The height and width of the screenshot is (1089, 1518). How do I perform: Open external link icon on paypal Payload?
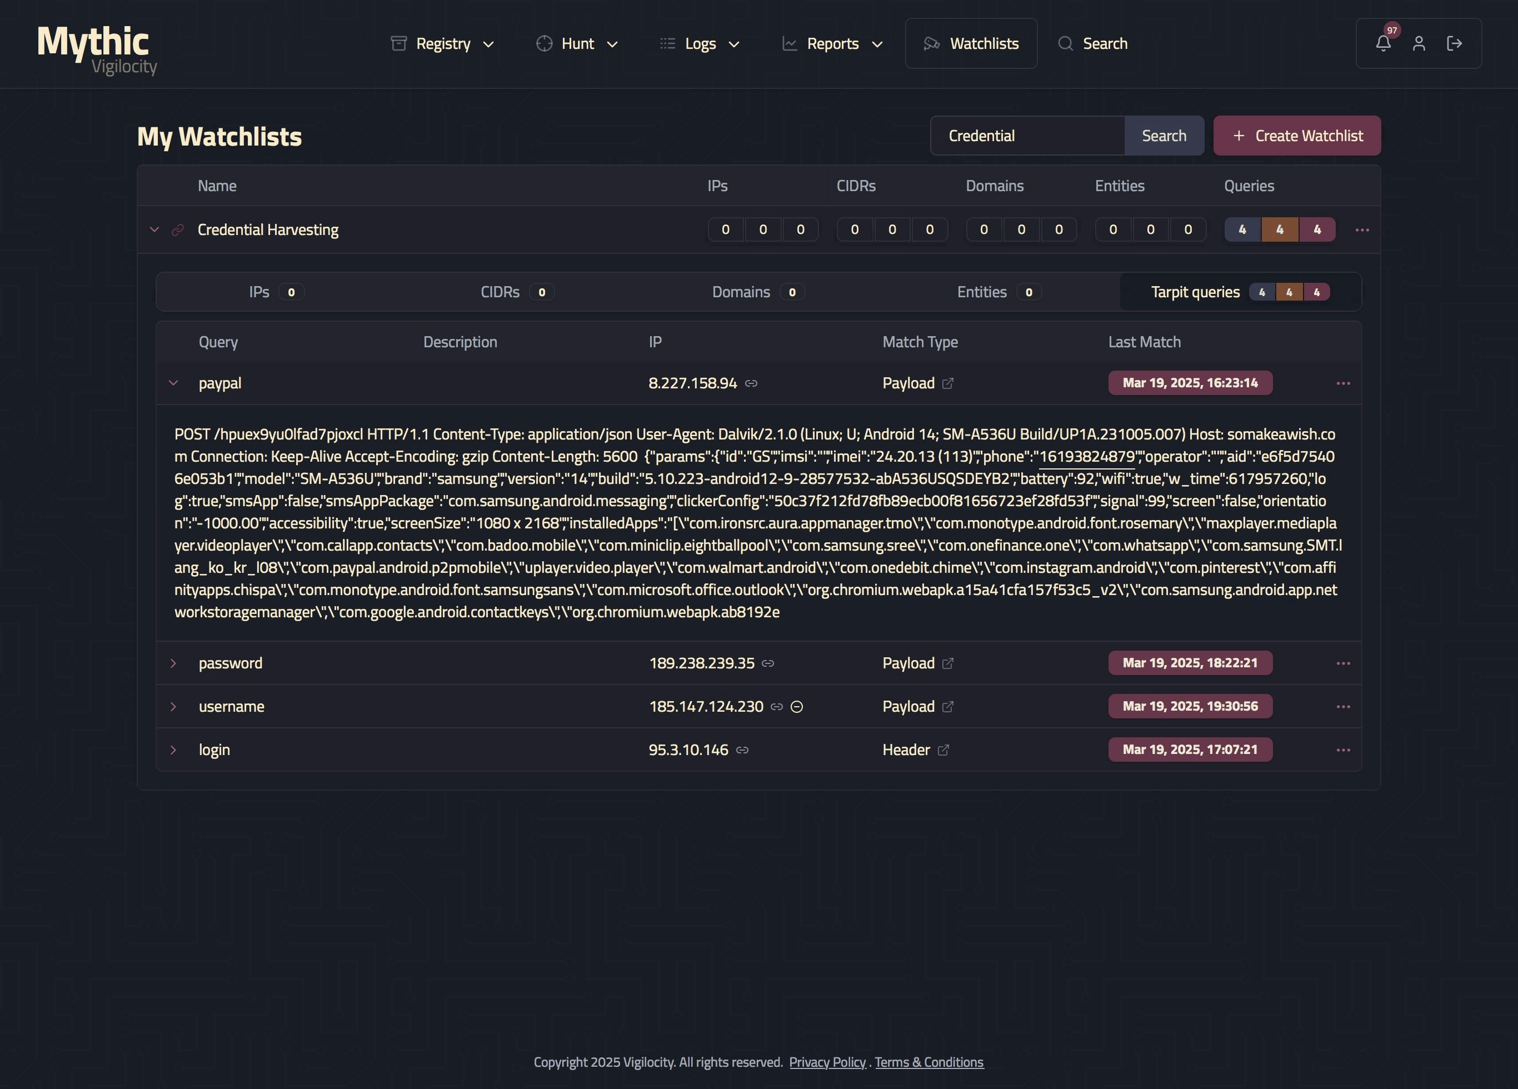pyautogui.click(x=948, y=383)
